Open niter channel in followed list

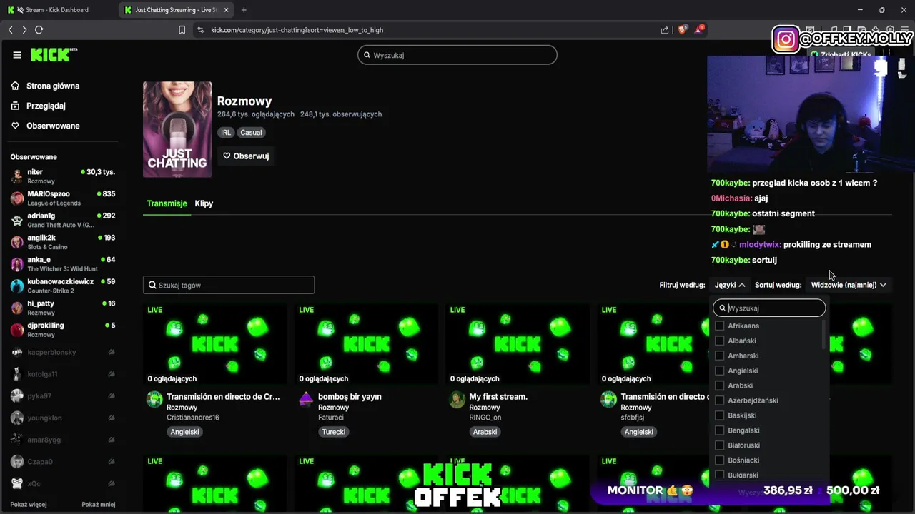(63, 176)
